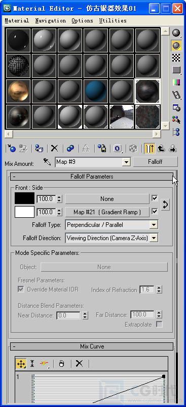Click the Index of Refraction spinner
The image size is (186, 407).
(159, 289)
